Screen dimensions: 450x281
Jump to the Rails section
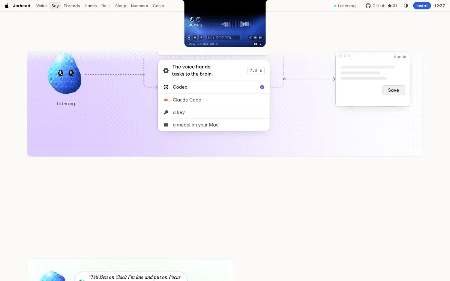[x=106, y=6]
